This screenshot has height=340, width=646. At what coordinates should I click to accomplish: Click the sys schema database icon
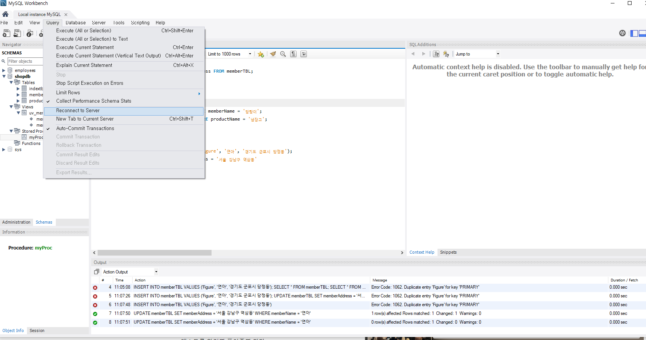pyautogui.click(x=10, y=149)
